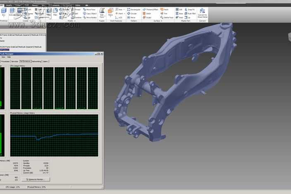The height and width of the screenshot is (194, 291).
Task: Activate the Move Bodies tool
Action: (x=90, y=17)
